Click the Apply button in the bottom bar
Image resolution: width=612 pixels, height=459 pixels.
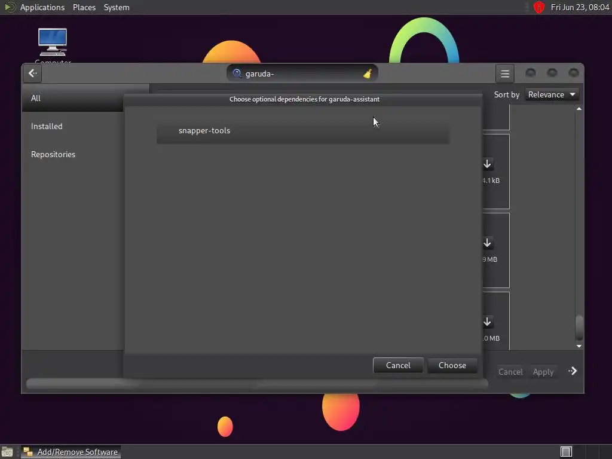543,372
